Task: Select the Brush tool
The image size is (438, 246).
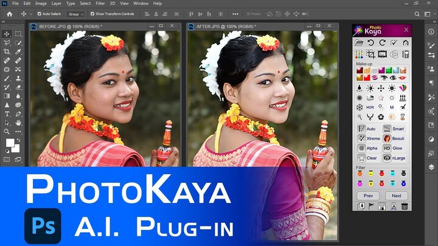Action: click(x=7, y=78)
